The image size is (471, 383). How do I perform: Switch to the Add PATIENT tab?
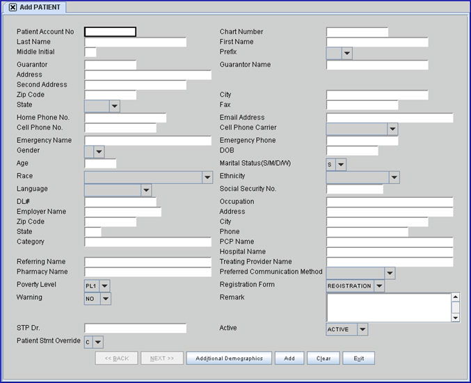[x=40, y=7]
